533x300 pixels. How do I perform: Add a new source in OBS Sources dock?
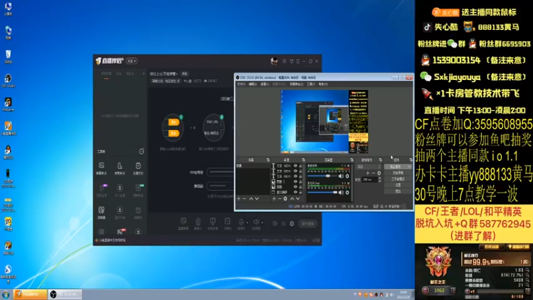[274, 199]
